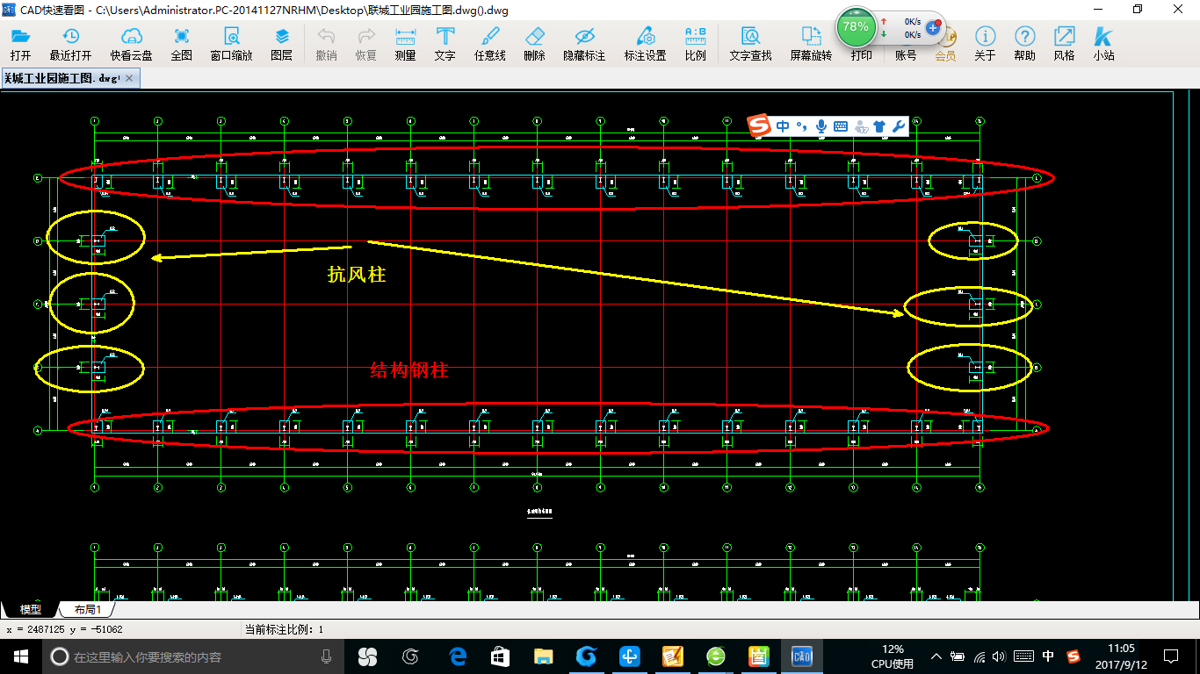The width and height of the screenshot is (1200, 674).
Task: Click the CAD快速看图 taskbar icon
Action: (x=801, y=656)
